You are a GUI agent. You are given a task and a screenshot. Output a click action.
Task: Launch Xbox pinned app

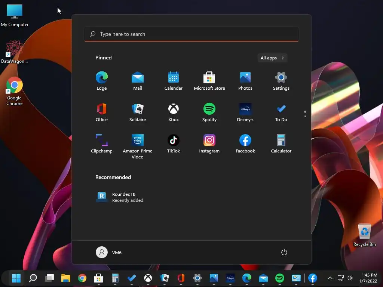pos(174,112)
